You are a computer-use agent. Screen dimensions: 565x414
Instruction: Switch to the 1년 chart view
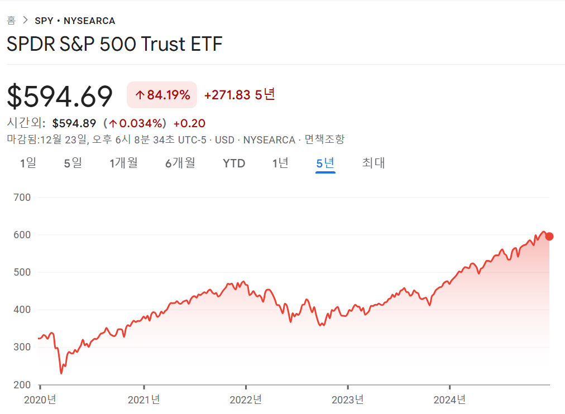pyautogui.click(x=280, y=163)
